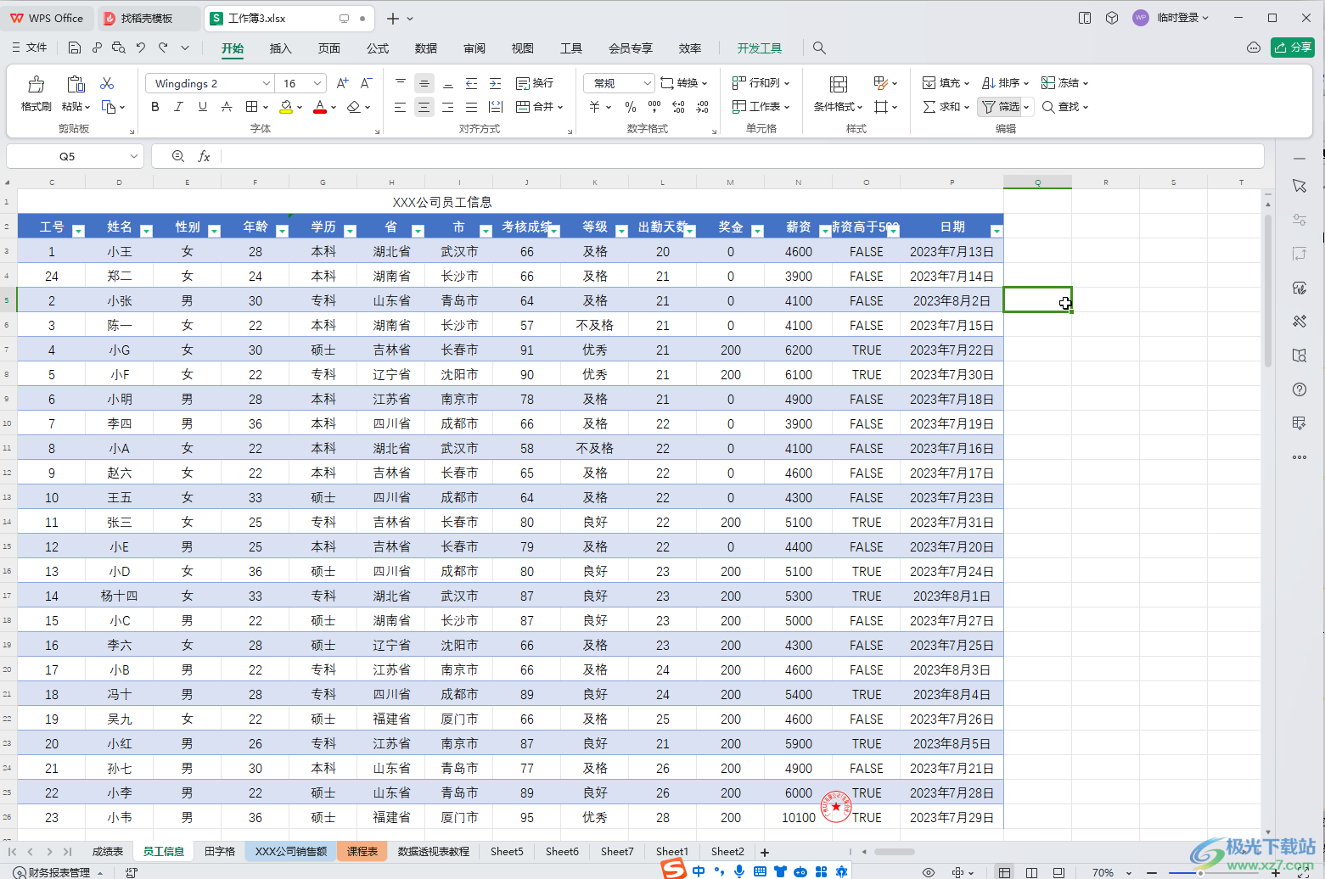Click the cloud sync icon near Share
1325x879 pixels.
(x=1254, y=48)
